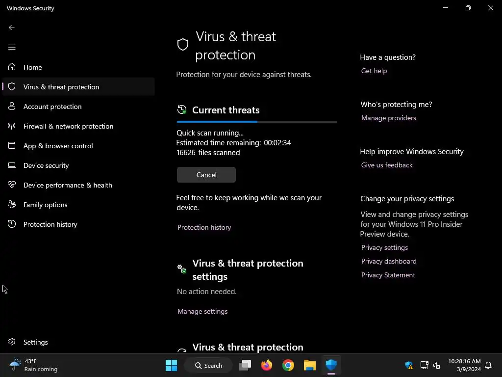Click the Device performance heart icon
502x377 pixels.
click(12, 185)
